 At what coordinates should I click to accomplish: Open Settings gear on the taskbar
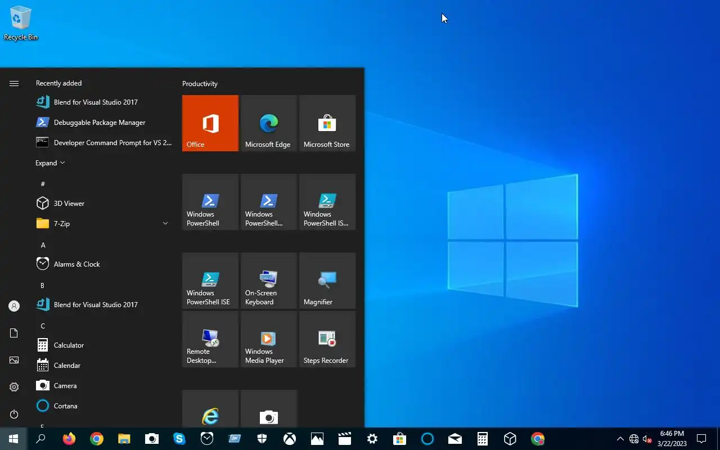[x=372, y=439]
